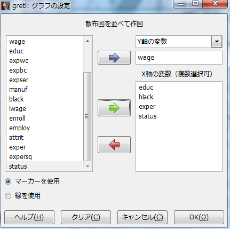Open the Y軸の変数 dropdown arrow

217,42
